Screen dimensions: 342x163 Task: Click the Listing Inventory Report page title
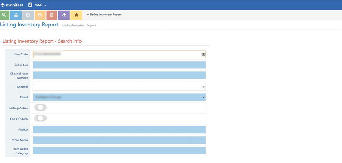pyautogui.click(x=29, y=25)
